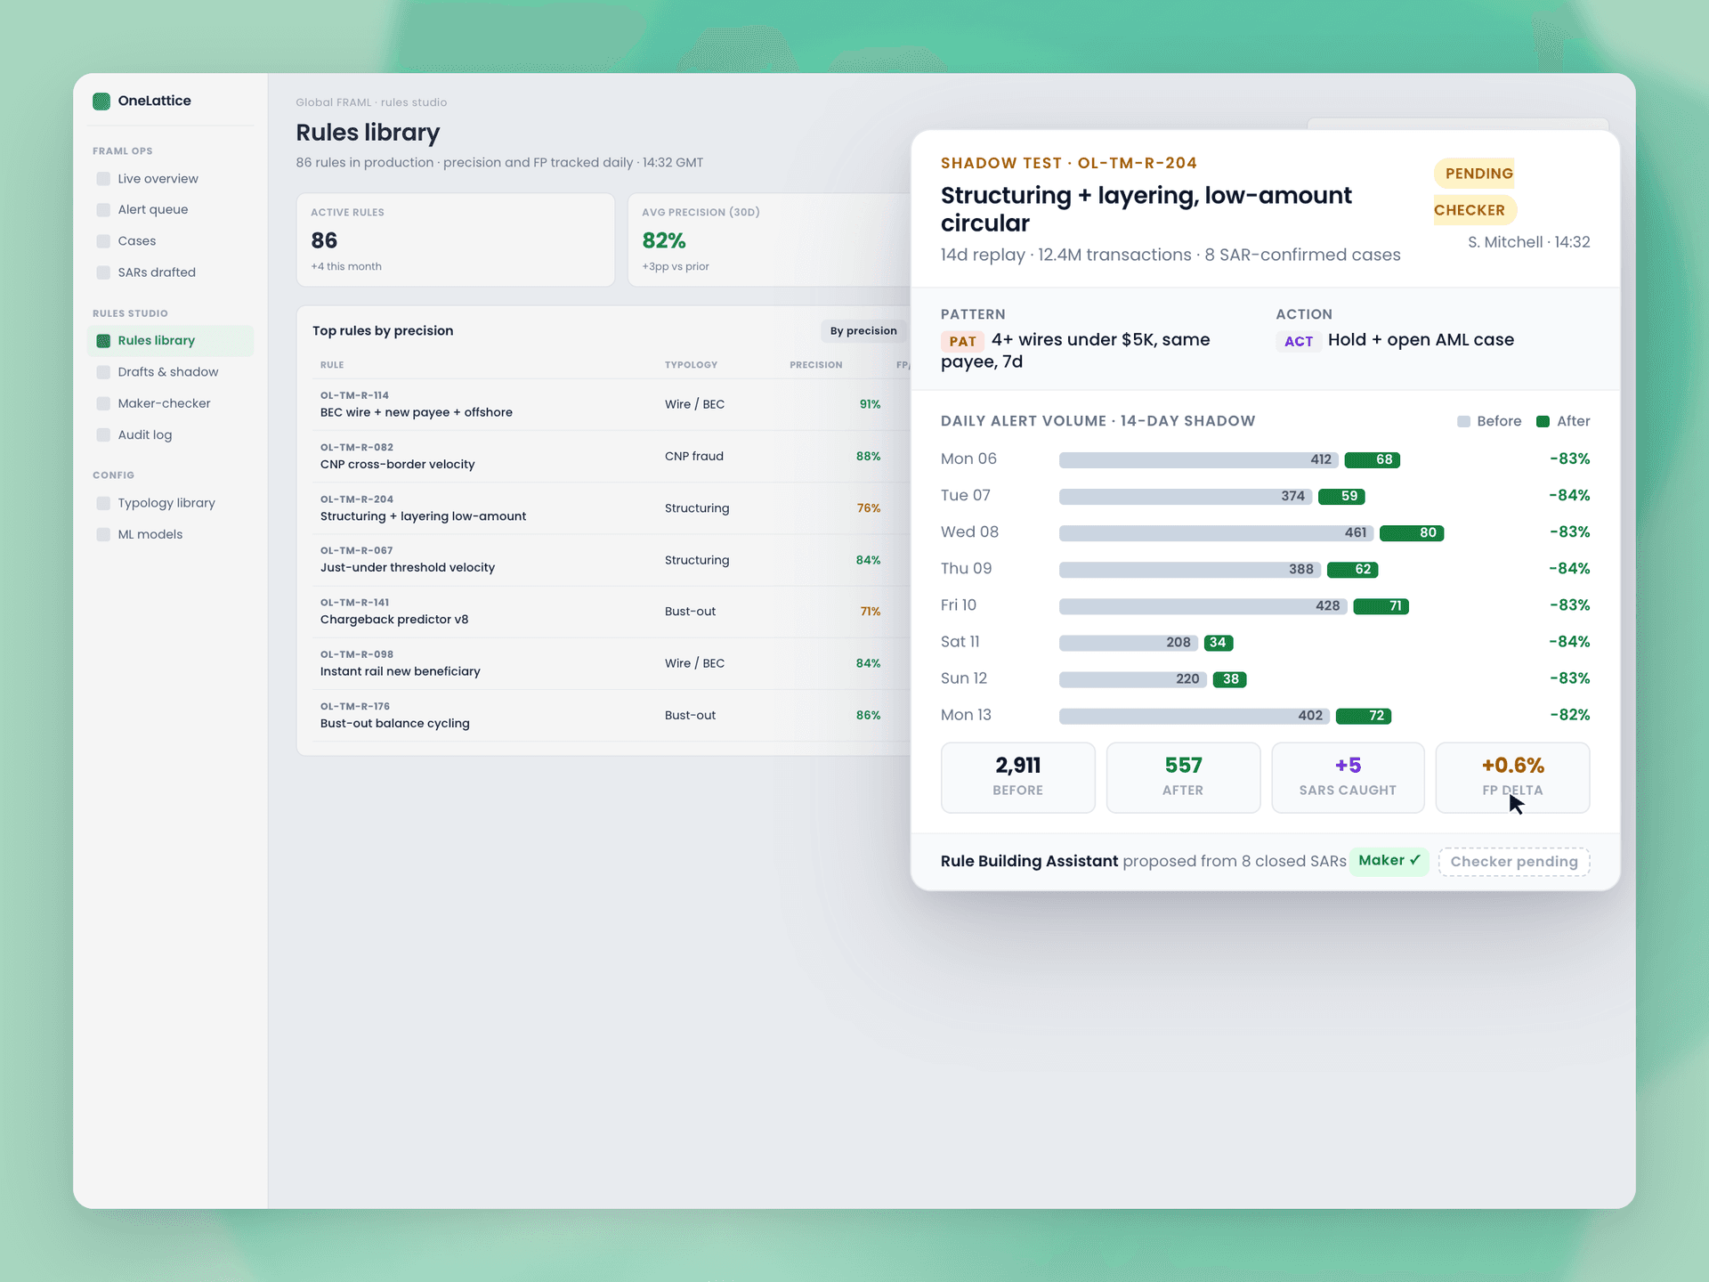Click the Before legend swatch
The height and width of the screenshot is (1282, 1709).
[1463, 422]
